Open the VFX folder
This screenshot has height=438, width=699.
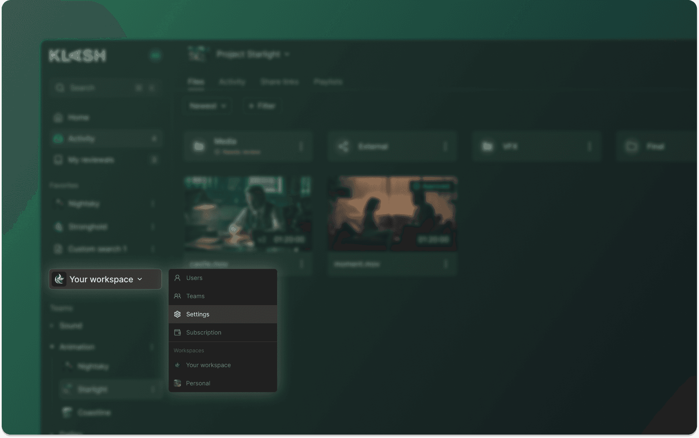point(536,146)
